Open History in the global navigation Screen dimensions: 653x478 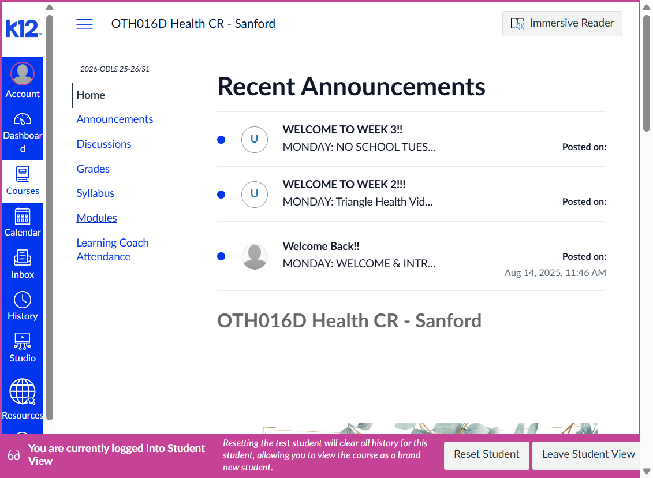click(x=23, y=306)
